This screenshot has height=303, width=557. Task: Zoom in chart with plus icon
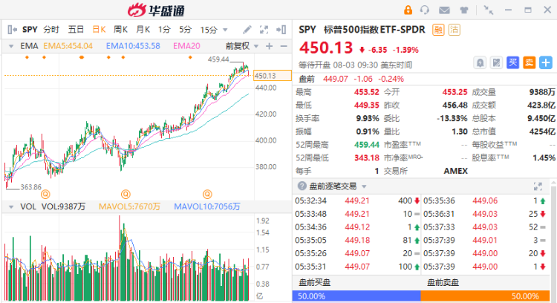click(270, 46)
